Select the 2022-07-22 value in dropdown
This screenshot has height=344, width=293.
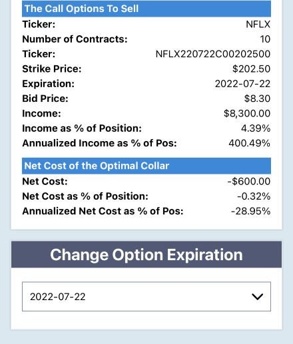click(x=58, y=297)
